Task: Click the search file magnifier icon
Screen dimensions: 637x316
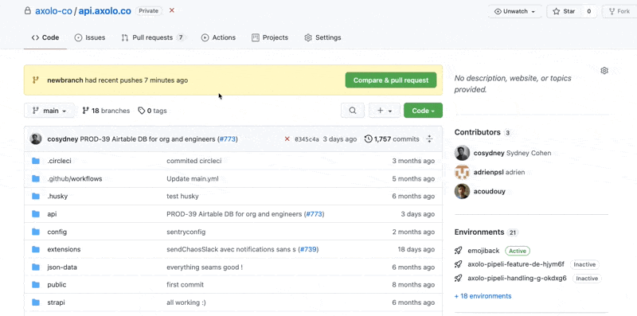Action: (353, 111)
